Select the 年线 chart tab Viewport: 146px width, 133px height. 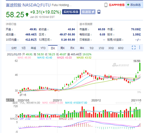click(33, 48)
